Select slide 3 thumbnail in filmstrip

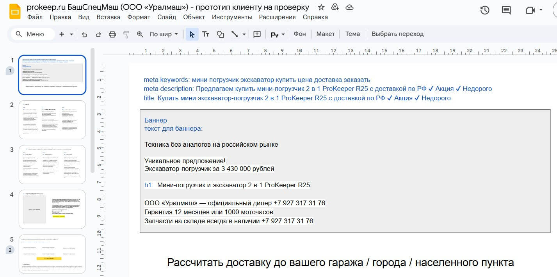[x=52, y=165]
